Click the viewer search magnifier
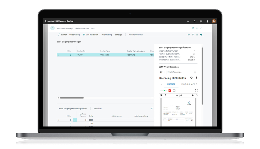260x149 pixels. tap(166, 95)
